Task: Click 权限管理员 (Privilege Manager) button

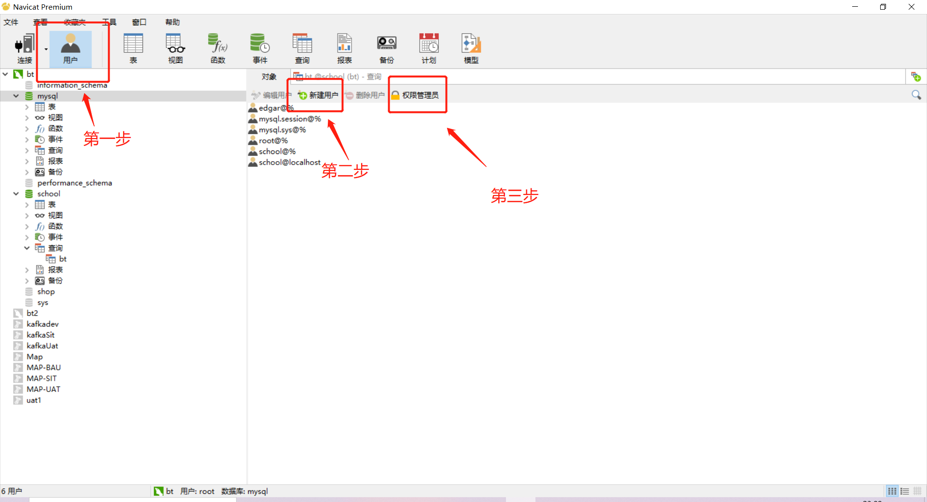Action: point(415,95)
